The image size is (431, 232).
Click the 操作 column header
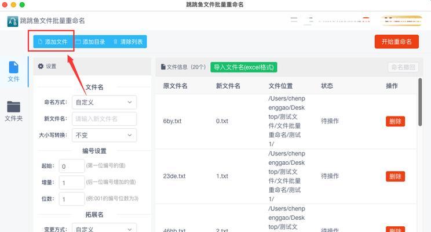(392, 86)
